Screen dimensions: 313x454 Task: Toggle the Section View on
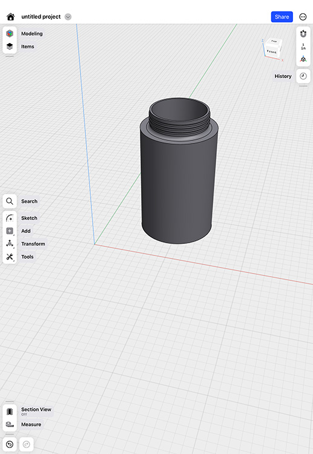[x=10, y=411]
